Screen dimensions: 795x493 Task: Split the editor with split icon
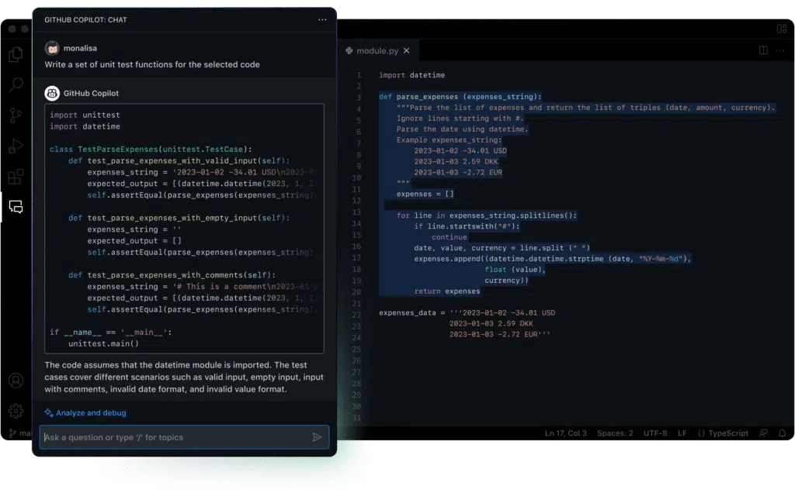(763, 50)
